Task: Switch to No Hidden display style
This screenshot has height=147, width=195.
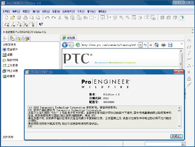Action: 175,17
